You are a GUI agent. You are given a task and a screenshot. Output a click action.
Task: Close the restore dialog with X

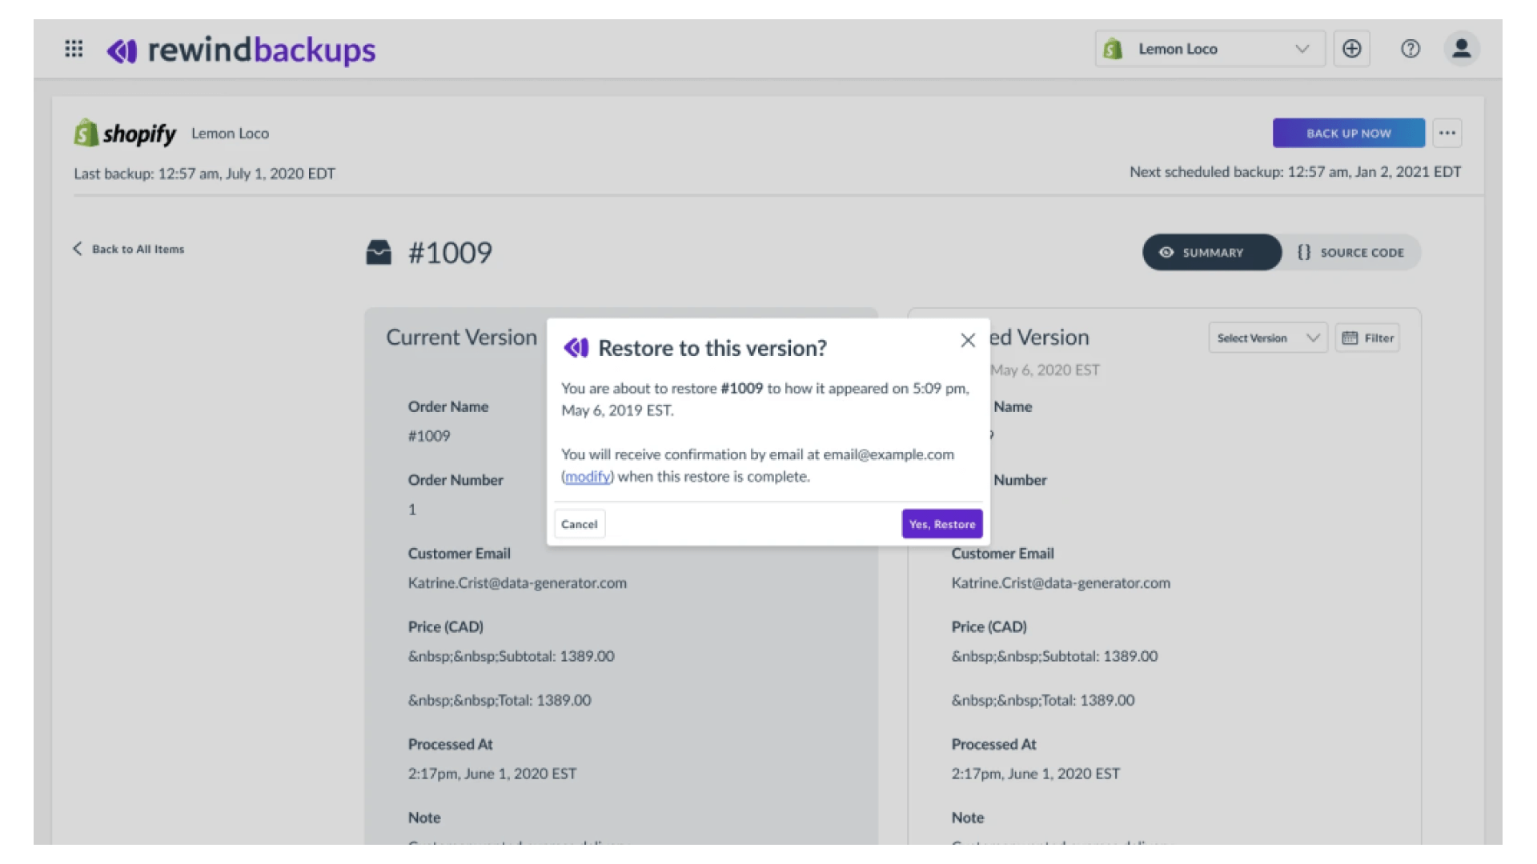(x=968, y=341)
